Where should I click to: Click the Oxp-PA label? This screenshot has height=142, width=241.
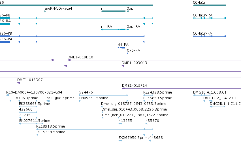(134, 50)
